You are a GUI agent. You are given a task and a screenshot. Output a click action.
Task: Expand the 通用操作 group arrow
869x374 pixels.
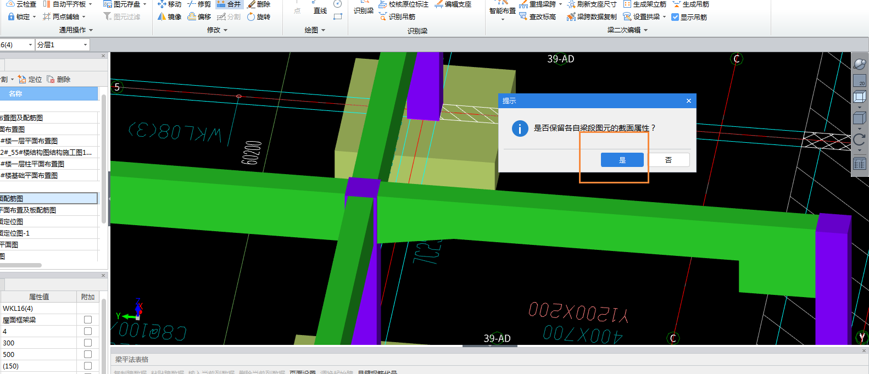click(91, 30)
